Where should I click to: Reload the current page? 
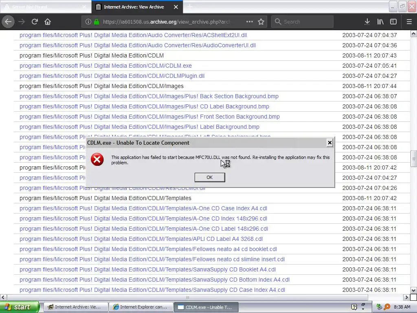pos(35,22)
